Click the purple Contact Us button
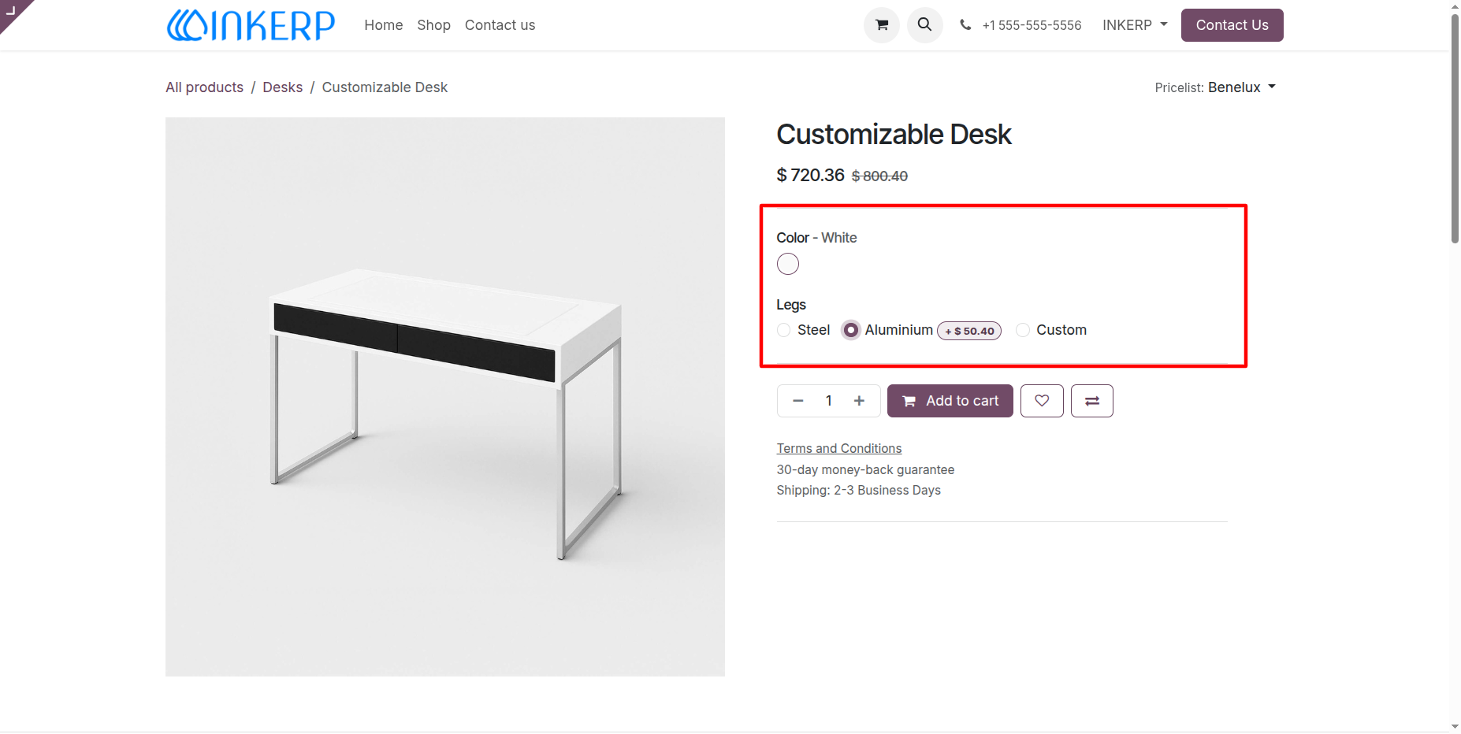The width and height of the screenshot is (1461, 734). (x=1232, y=25)
